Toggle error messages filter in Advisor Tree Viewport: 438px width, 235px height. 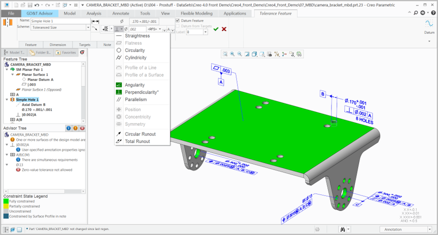coord(82,128)
